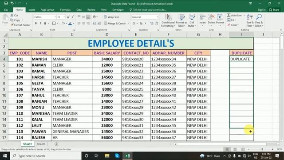Screen dimensions: 284x160
Task: Toggle middle align button
Action: coord(83,17)
